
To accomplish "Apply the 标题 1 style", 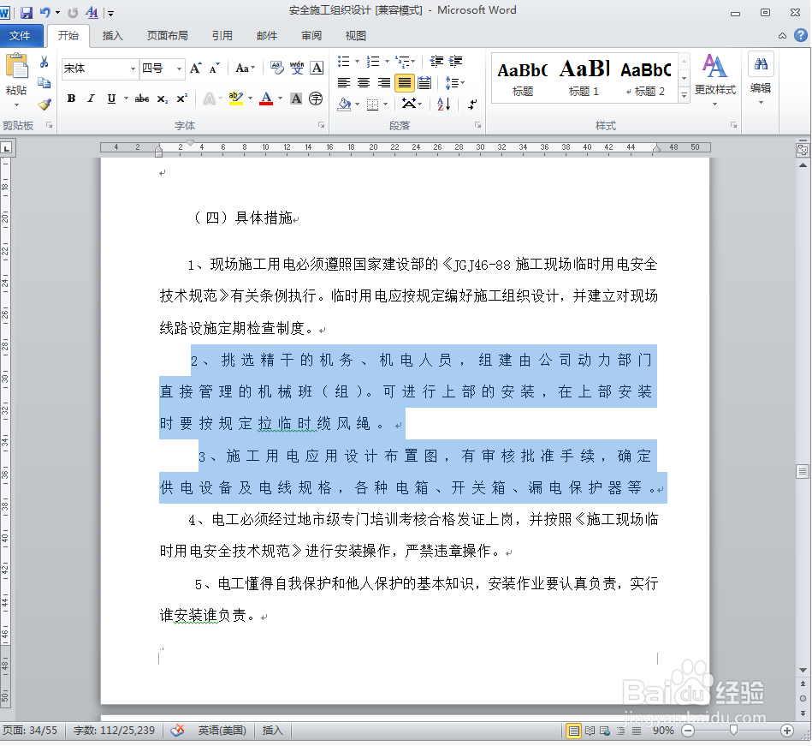I will pos(584,77).
